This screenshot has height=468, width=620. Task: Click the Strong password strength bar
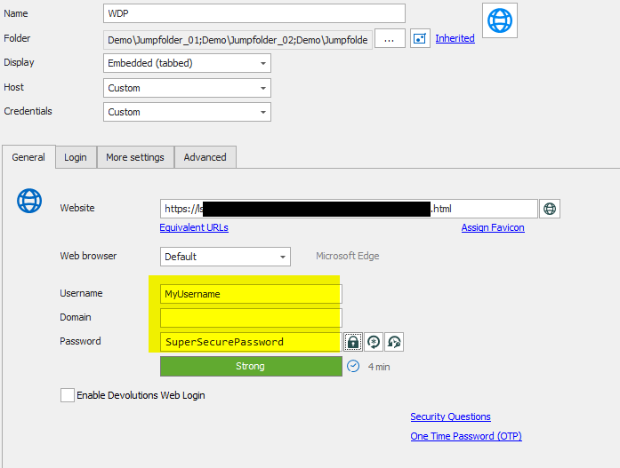[x=251, y=366]
